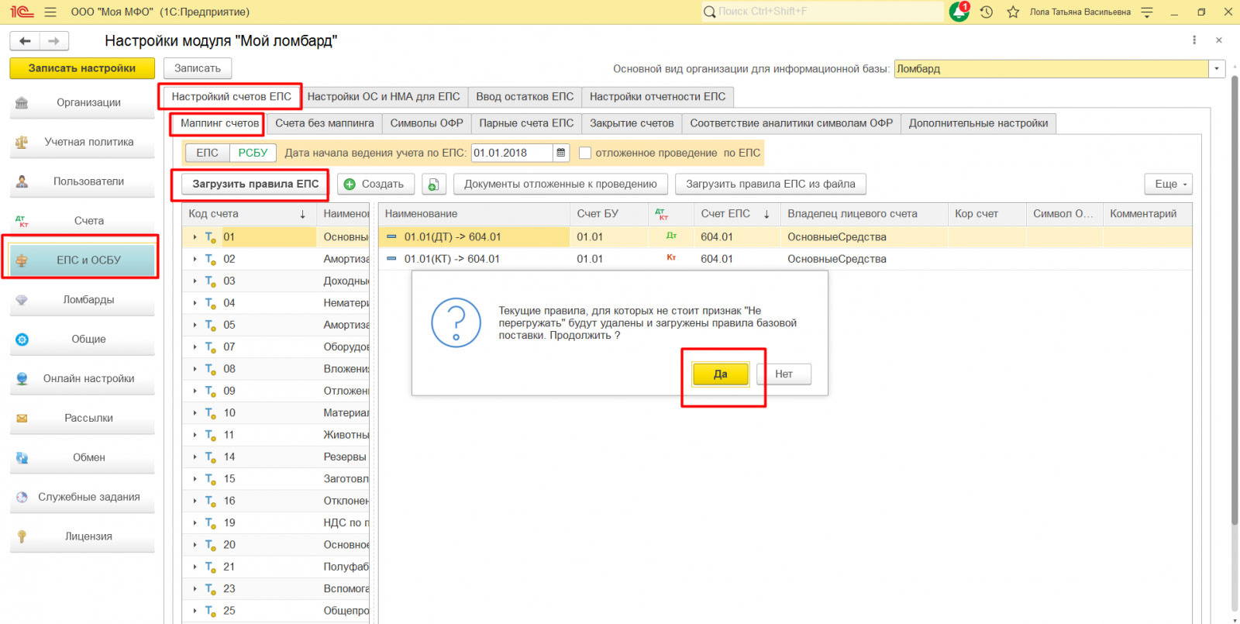Switch to Настройки отчетности ЕПС tab
This screenshot has height=624, width=1240.
pos(658,97)
